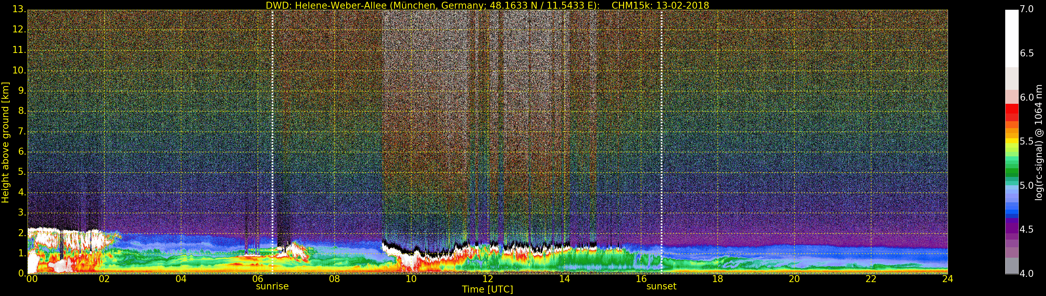The width and height of the screenshot is (1046, 296).
Task: Select time axis tick "16"
Action: tap(641, 279)
